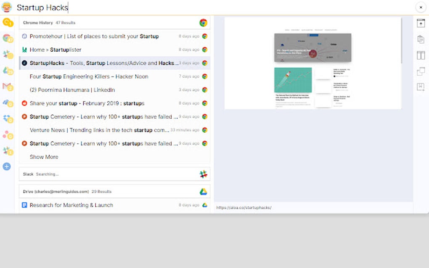Screen dimensions: 429x268
Task: Select the pink dots app filter
Action: (8, 135)
